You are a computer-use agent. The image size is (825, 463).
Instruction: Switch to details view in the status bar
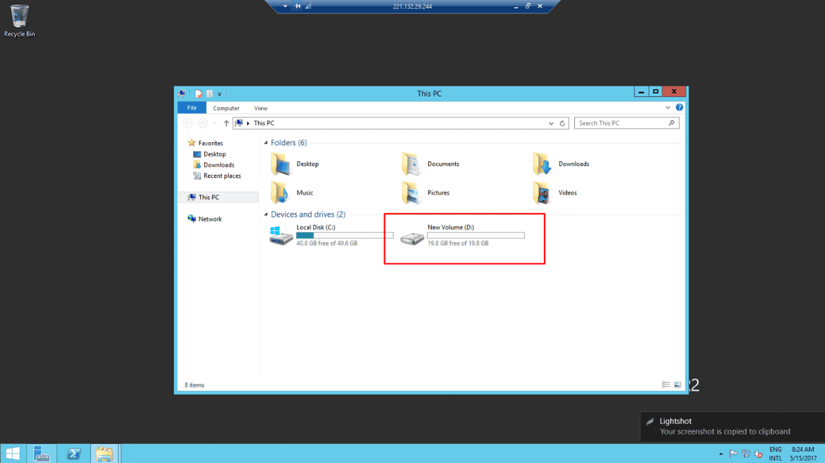tap(665, 385)
